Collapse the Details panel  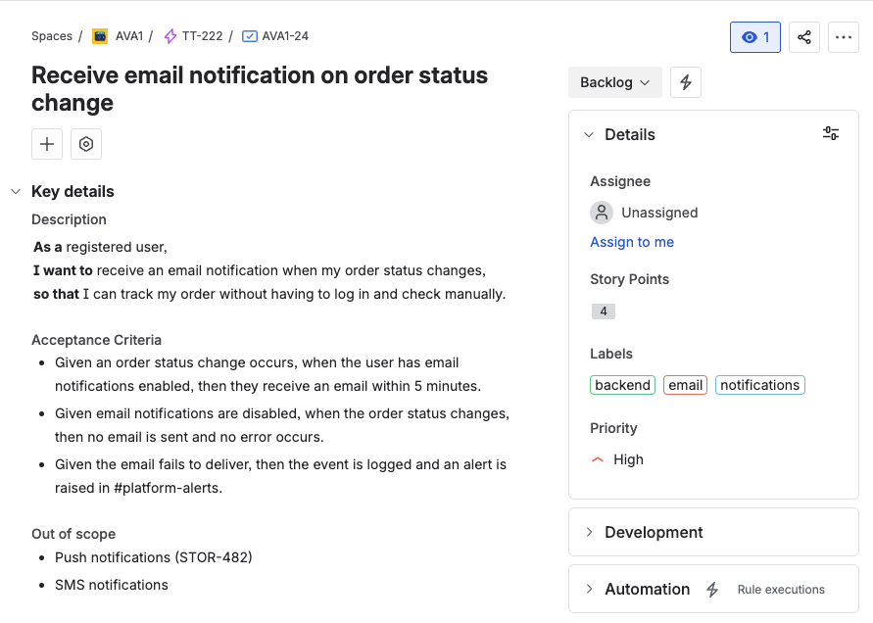click(589, 134)
